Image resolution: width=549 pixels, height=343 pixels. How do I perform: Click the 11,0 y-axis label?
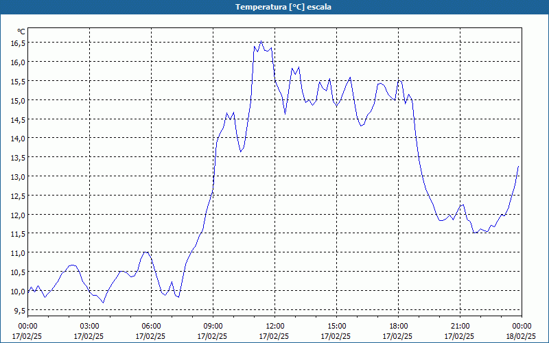19,253
